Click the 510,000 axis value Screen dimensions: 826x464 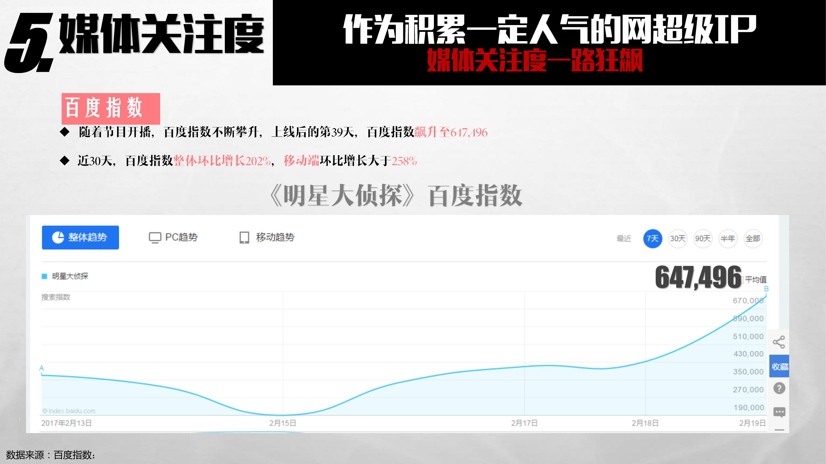748,337
